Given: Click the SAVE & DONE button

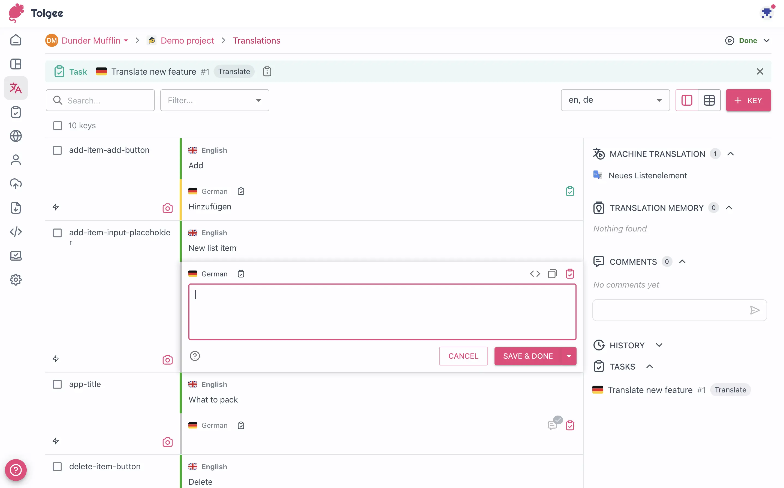Looking at the screenshot, I should (x=528, y=356).
